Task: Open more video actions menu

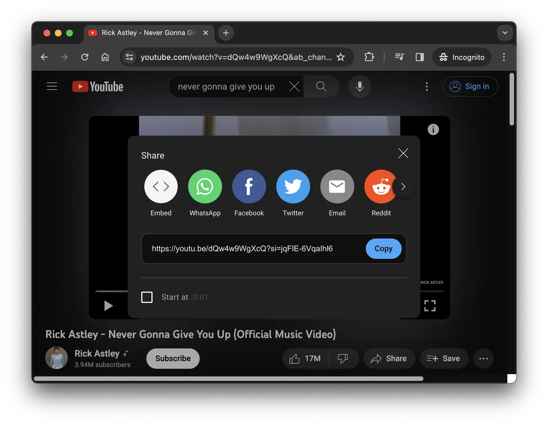Action: (x=483, y=358)
